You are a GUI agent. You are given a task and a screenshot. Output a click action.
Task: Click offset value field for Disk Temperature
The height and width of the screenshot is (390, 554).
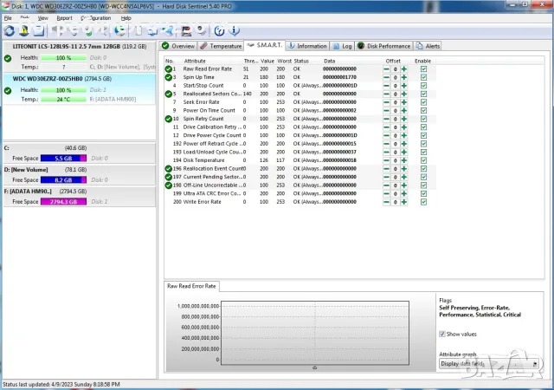pyautogui.click(x=396, y=160)
